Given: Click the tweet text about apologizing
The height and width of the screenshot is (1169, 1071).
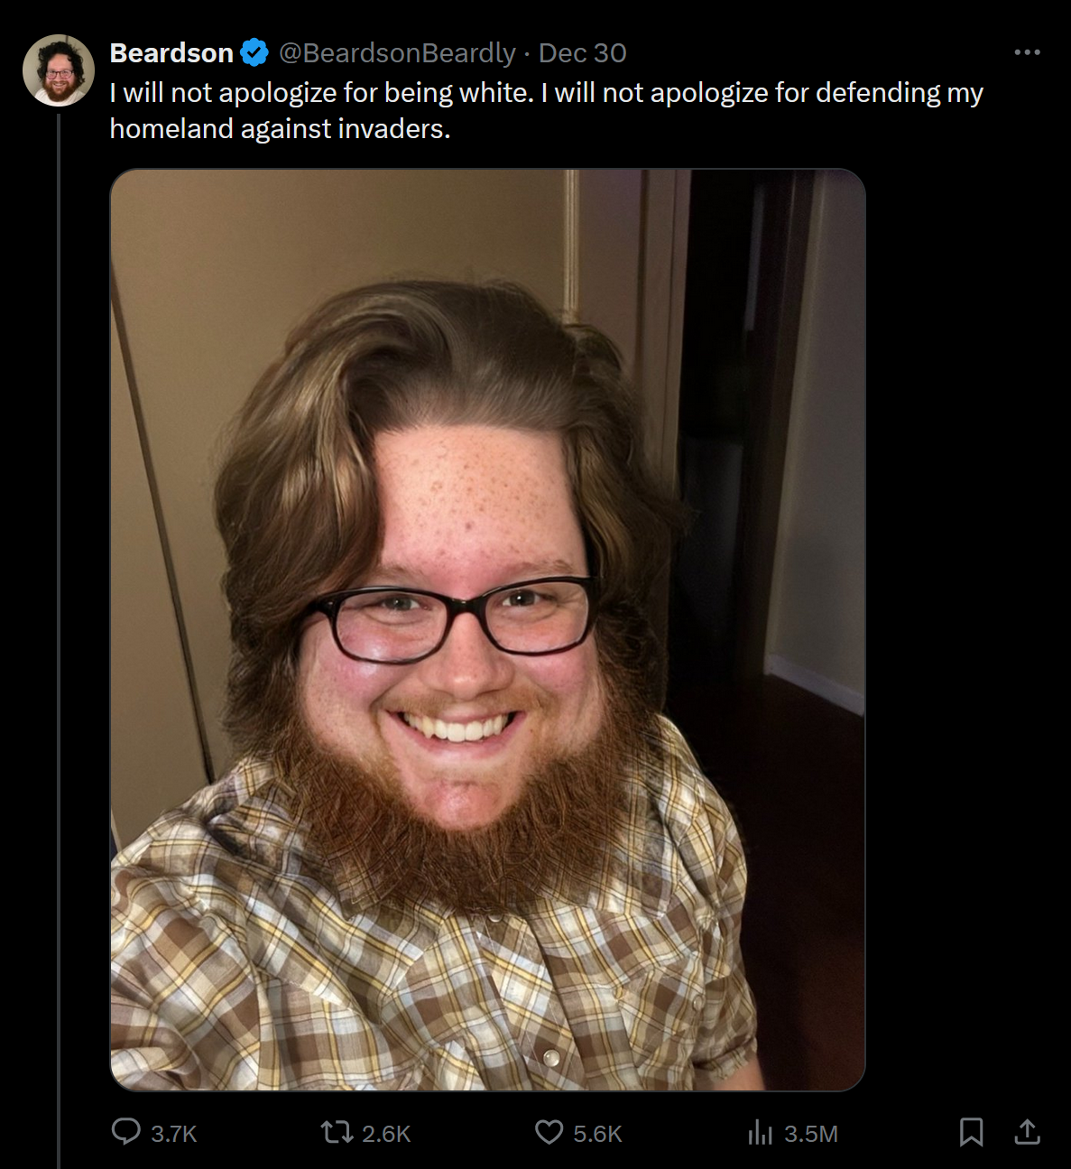Looking at the screenshot, I should coord(546,110).
